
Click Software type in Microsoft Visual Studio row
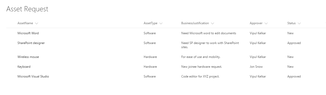(150, 76)
